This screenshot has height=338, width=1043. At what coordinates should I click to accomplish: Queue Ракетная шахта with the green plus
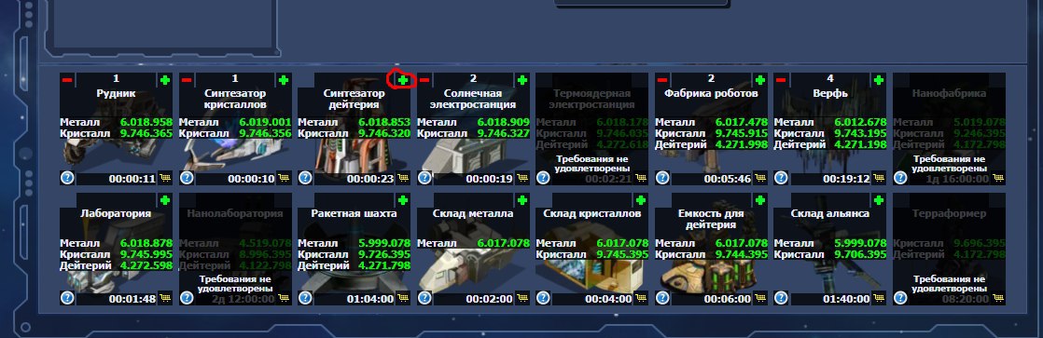click(403, 200)
